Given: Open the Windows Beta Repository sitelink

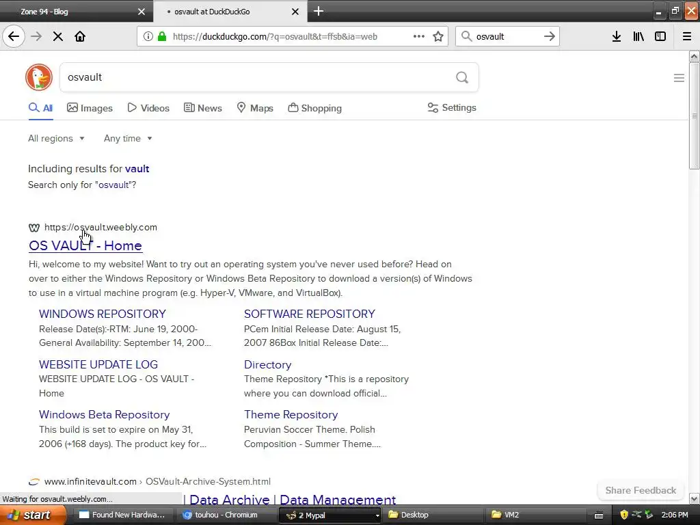Looking at the screenshot, I should click(x=104, y=415).
